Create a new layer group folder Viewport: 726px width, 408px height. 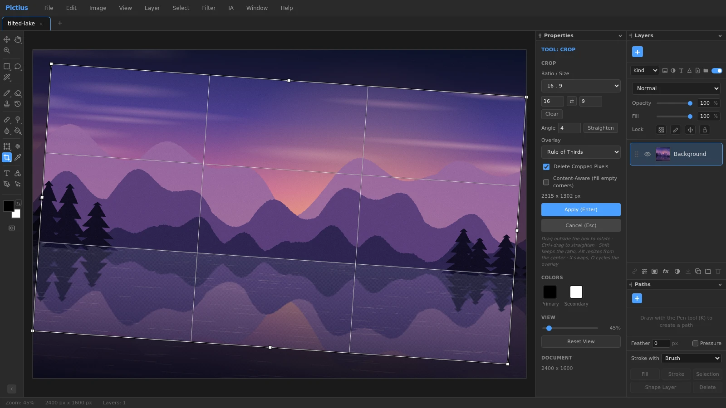coord(708,271)
